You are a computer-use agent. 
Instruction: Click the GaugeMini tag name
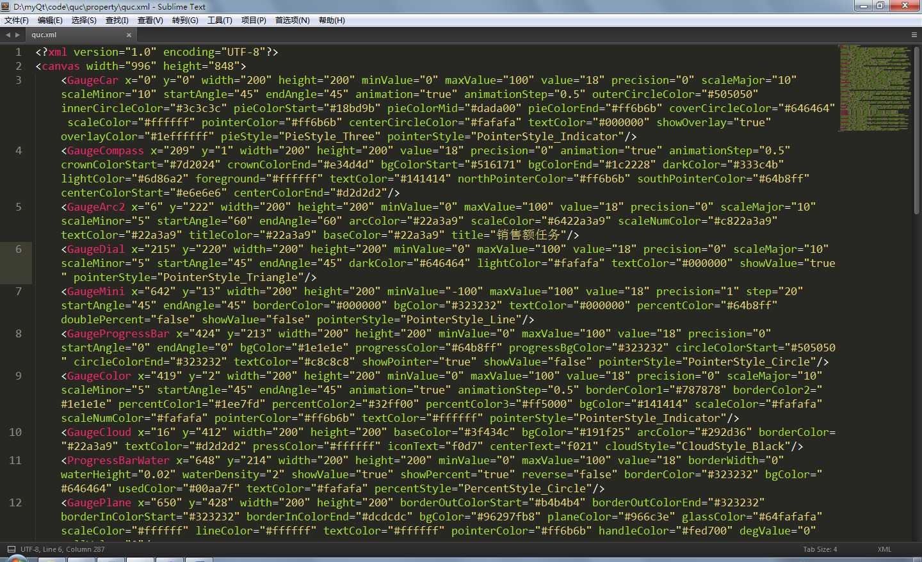[96, 291]
